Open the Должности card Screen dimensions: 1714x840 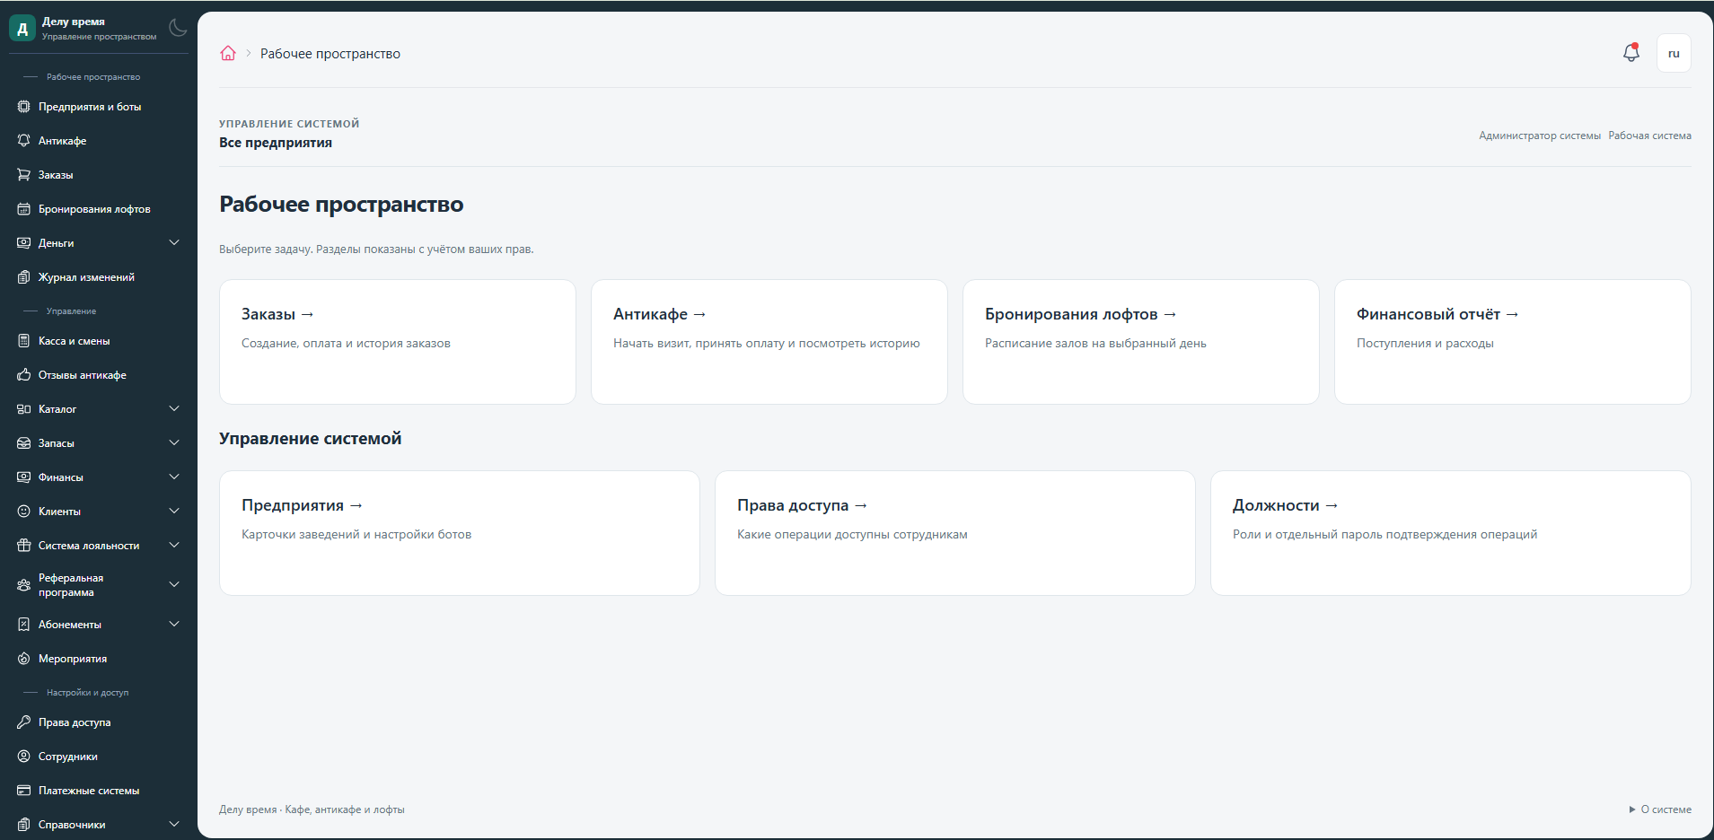pos(1451,533)
